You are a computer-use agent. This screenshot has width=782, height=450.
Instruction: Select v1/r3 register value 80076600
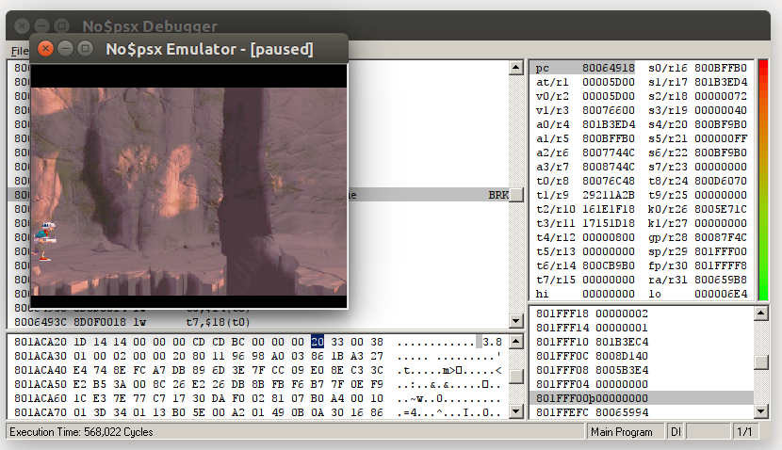pos(609,110)
